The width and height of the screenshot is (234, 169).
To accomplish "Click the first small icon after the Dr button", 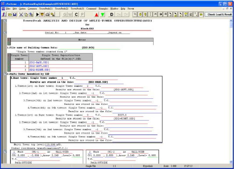I will point(135,15).
